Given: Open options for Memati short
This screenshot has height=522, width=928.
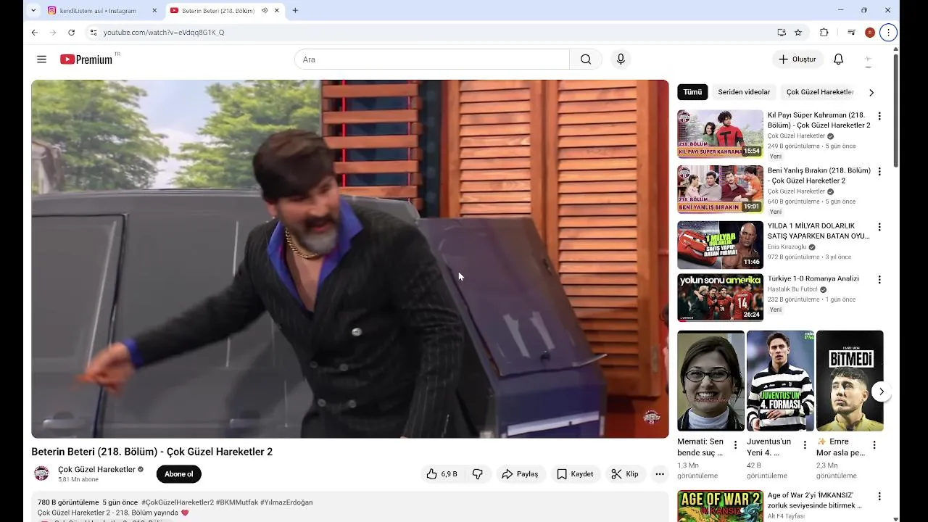Looking at the screenshot, I should (x=735, y=444).
